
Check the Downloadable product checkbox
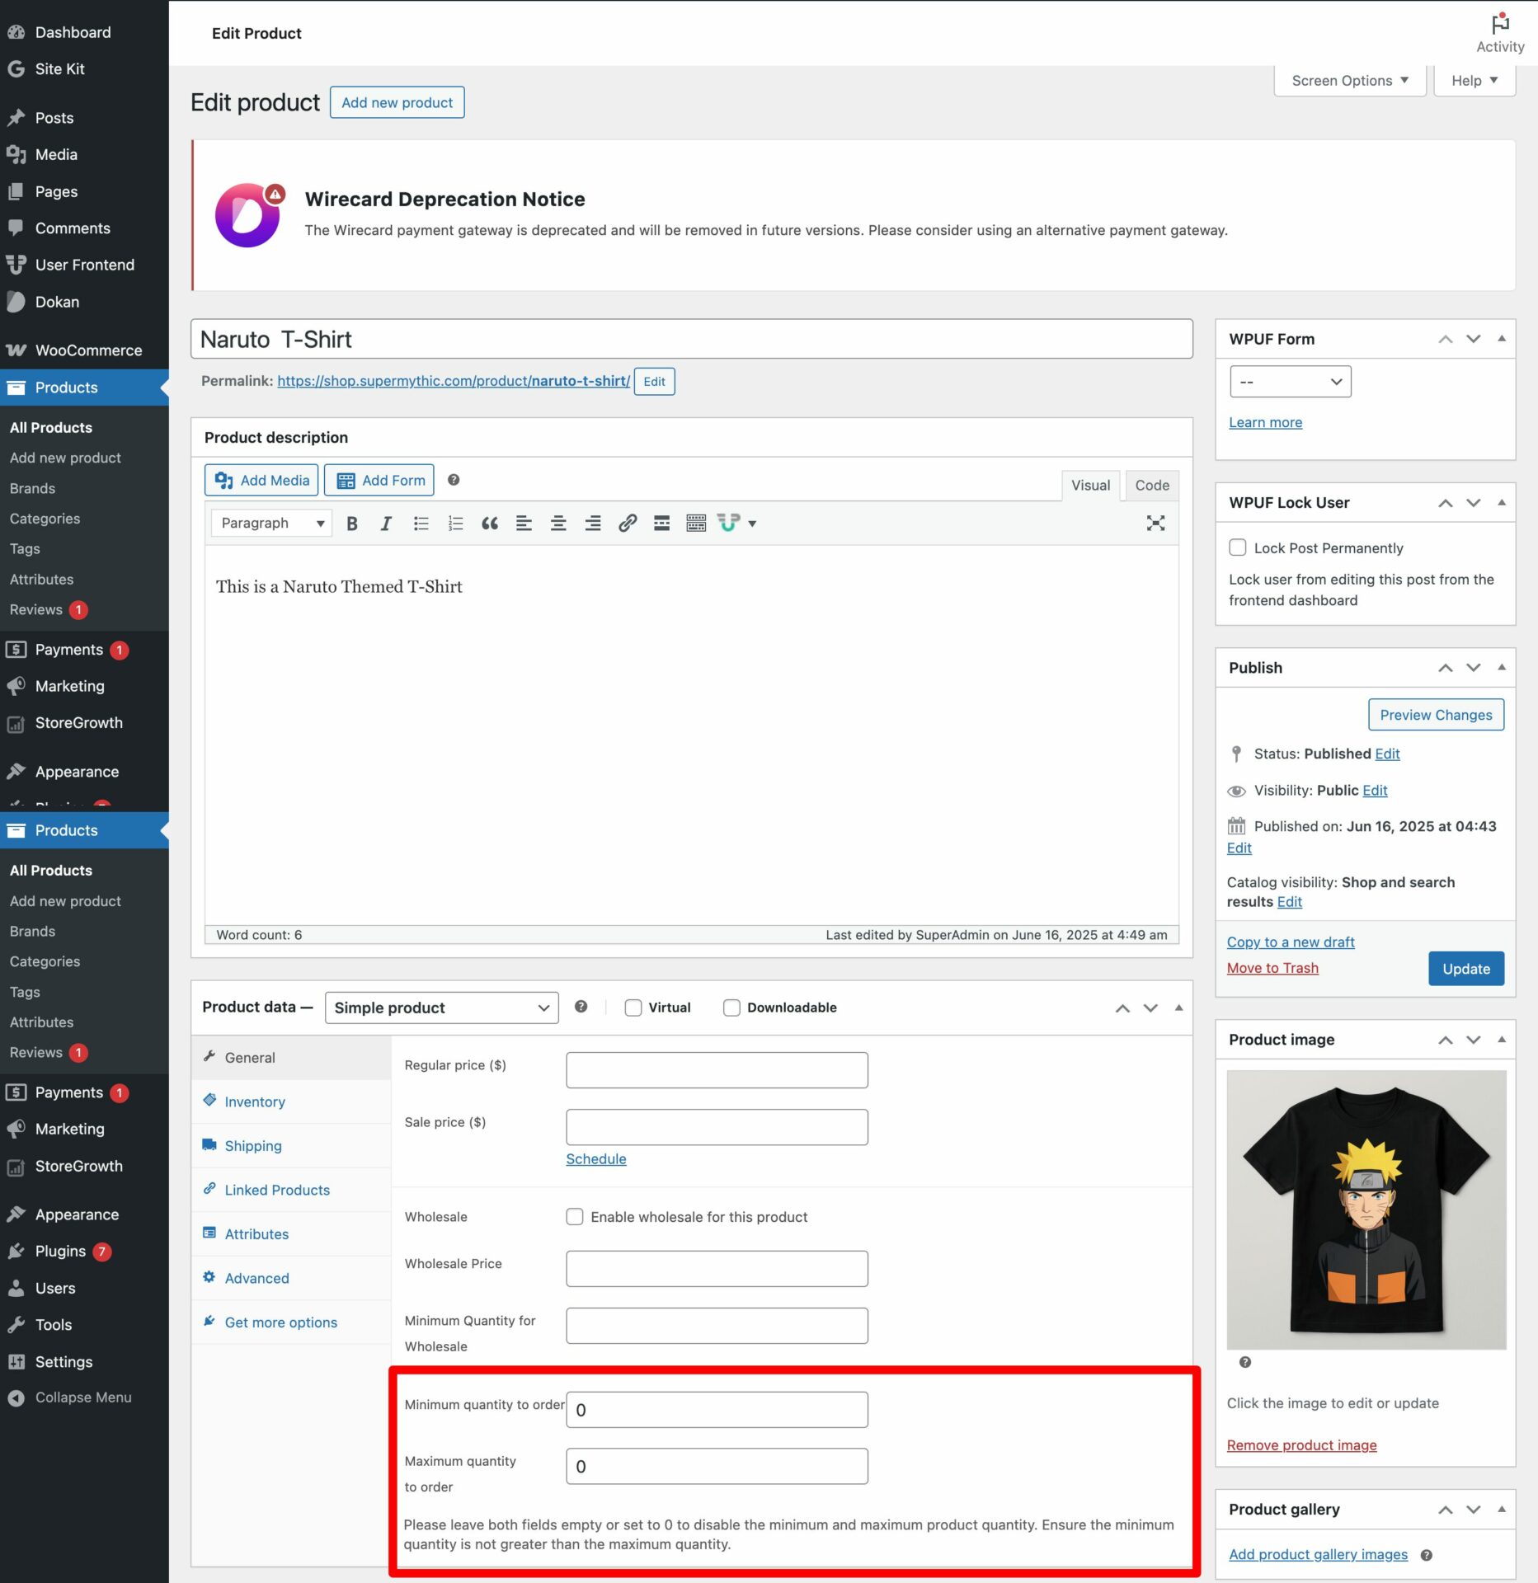[731, 1008]
